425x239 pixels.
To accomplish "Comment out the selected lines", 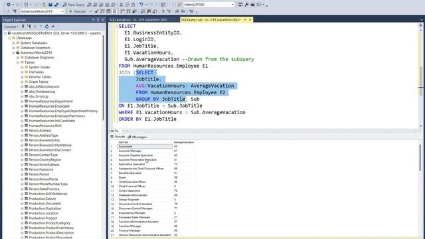I will pos(163,11).
